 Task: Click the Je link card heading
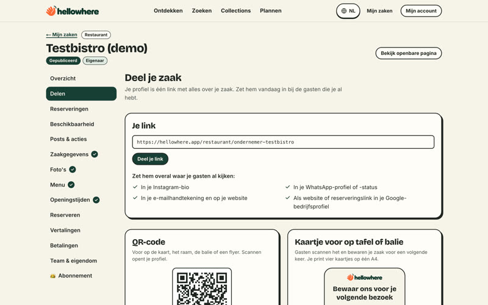pyautogui.click(x=143, y=126)
